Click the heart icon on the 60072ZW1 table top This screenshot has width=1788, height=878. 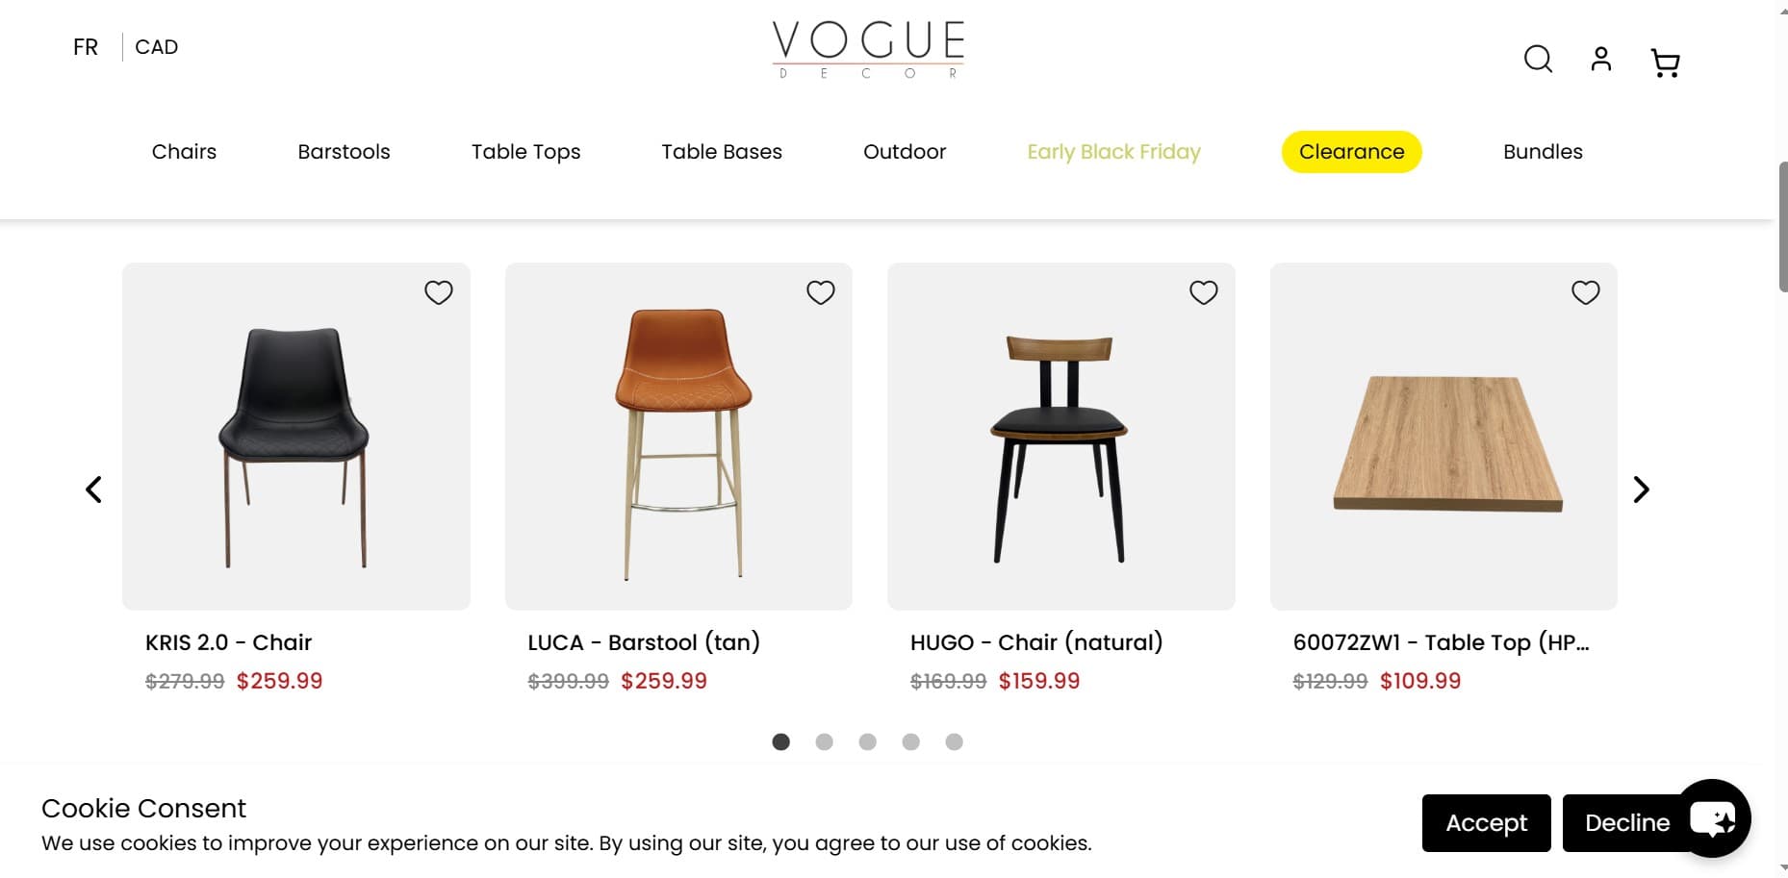point(1586,291)
